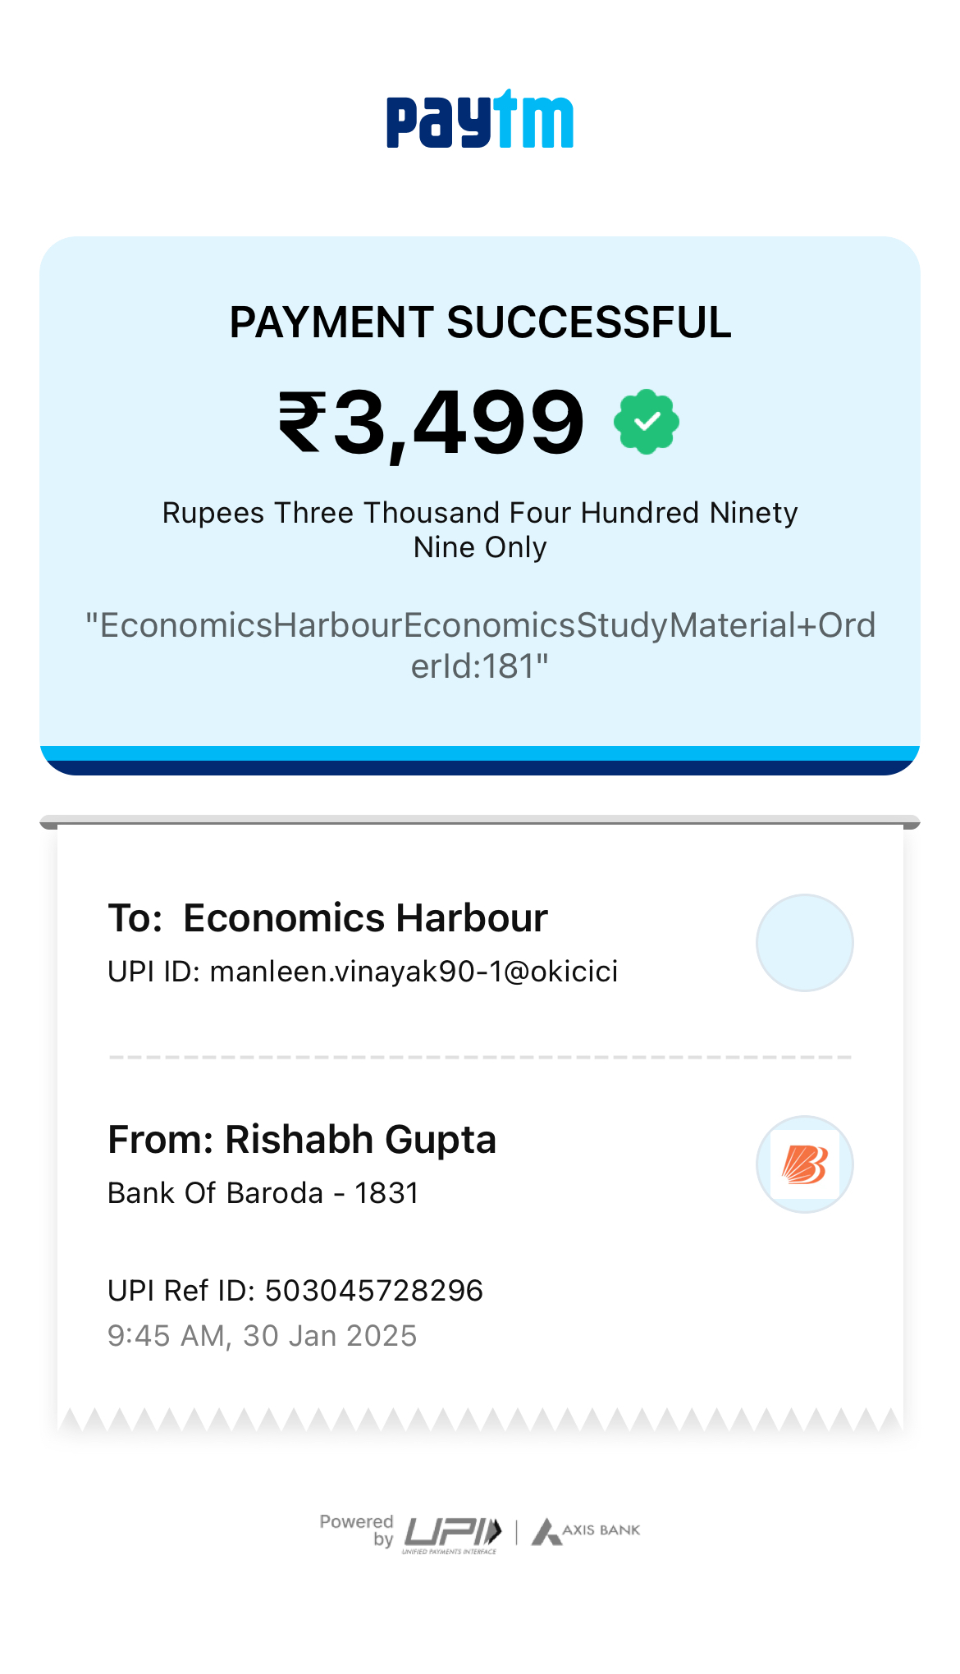Select the sender name Rishabh Gupta
960x1674 pixels.
click(x=360, y=1140)
